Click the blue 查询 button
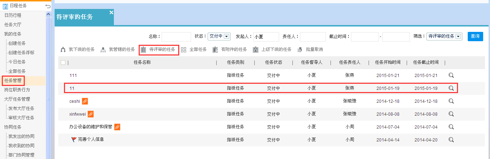The width and height of the screenshot is (490, 159). pos(475,37)
